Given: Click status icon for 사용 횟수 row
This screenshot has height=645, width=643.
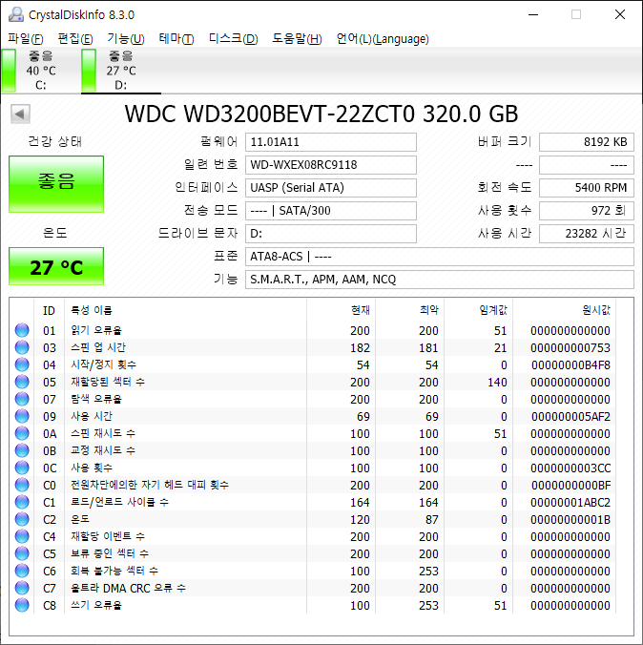Looking at the screenshot, I should click(22, 468).
